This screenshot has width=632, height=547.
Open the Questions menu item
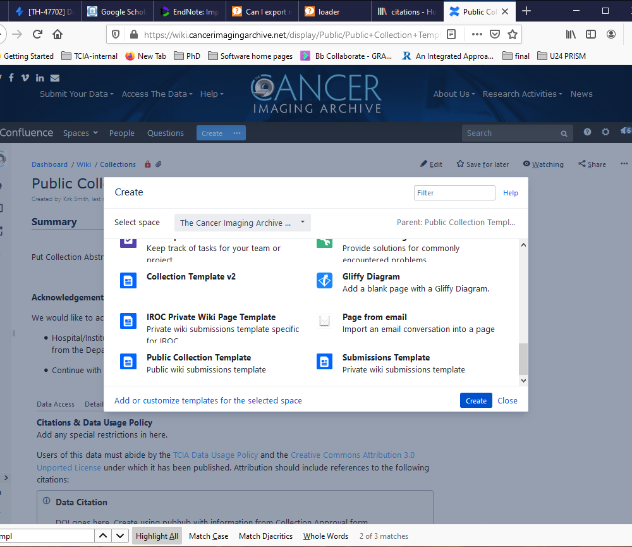point(165,133)
